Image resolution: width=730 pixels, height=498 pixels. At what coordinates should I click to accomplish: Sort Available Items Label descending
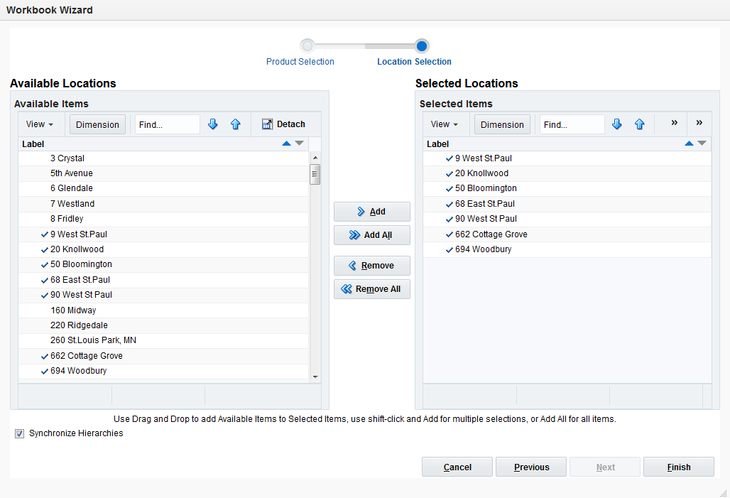300,144
